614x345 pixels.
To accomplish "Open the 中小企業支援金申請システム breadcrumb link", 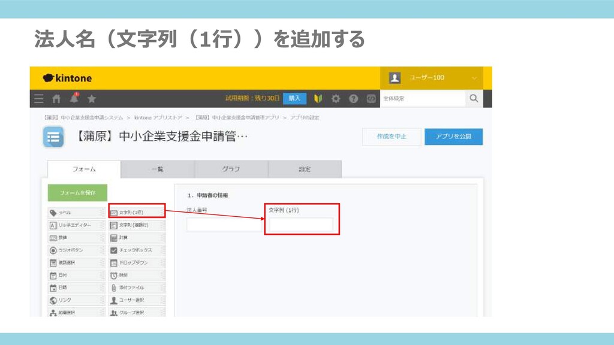I will (x=83, y=117).
